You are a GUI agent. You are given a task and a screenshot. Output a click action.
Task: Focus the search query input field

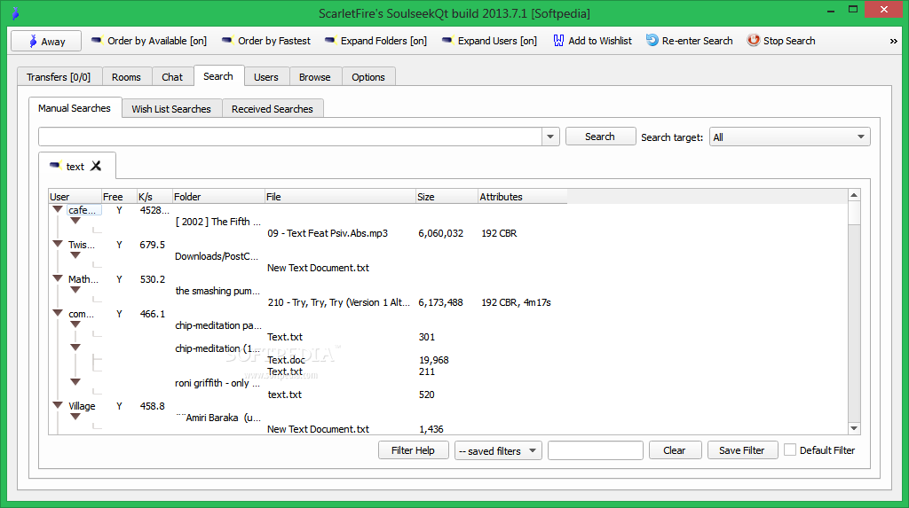[x=290, y=137]
